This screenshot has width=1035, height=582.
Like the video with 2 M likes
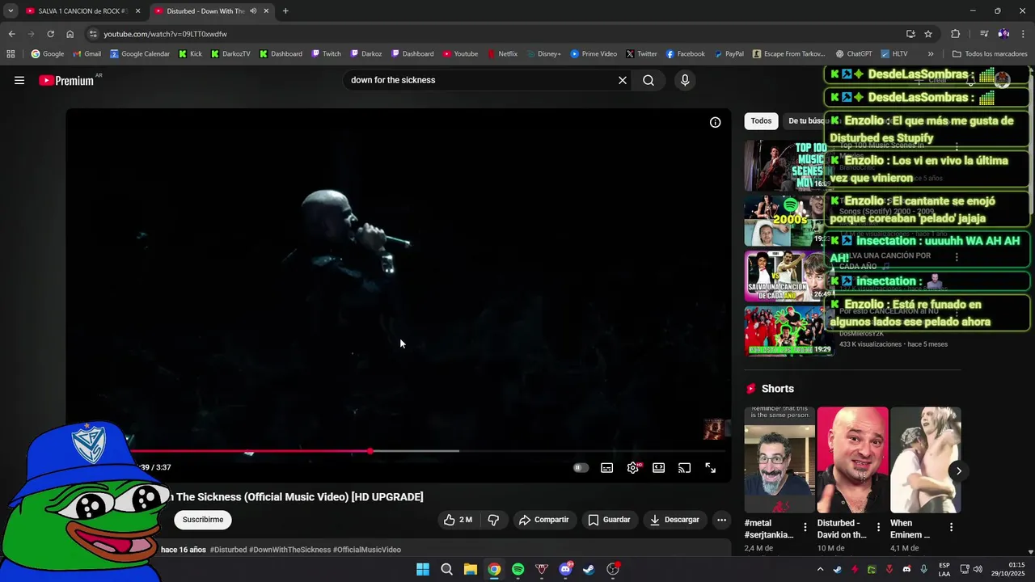pos(458,520)
